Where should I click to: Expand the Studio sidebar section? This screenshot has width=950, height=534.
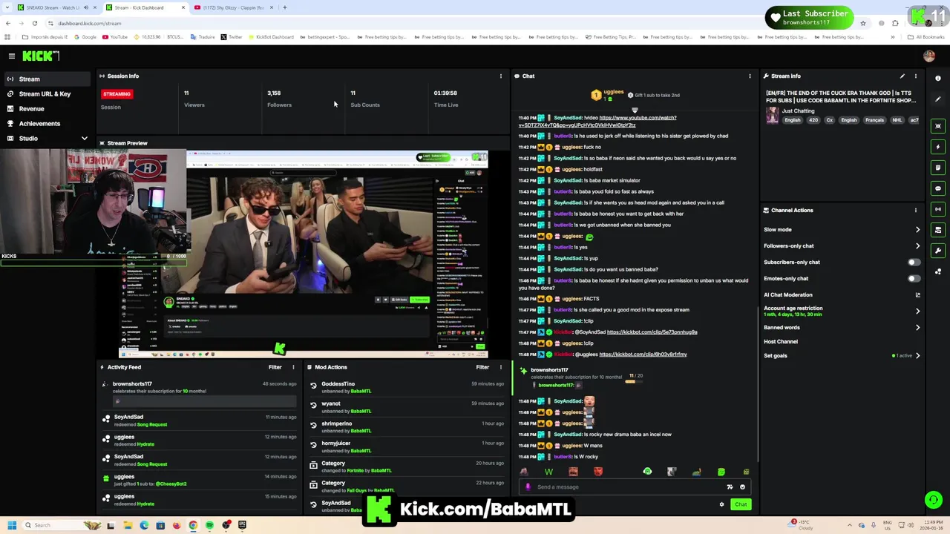pos(84,139)
